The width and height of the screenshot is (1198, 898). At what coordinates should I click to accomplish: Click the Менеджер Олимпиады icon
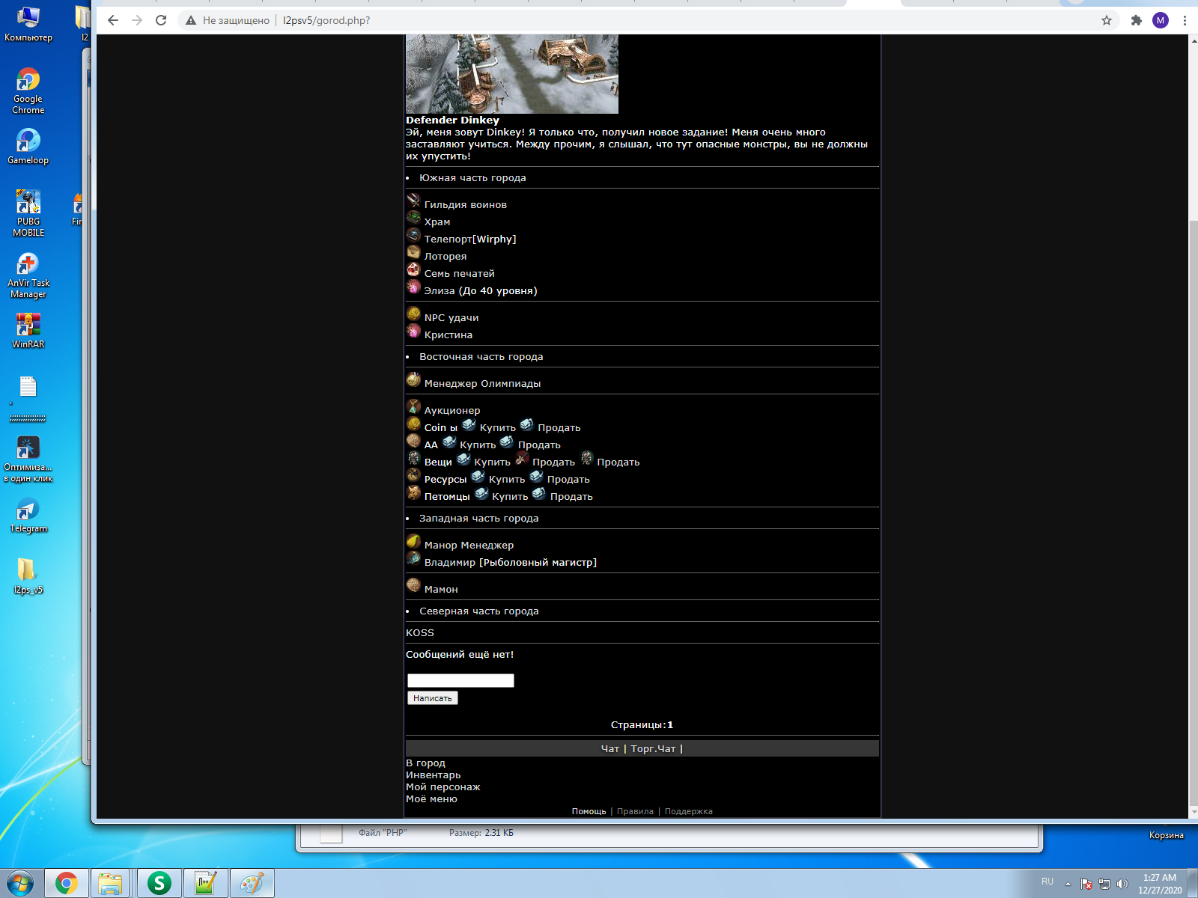click(x=413, y=379)
